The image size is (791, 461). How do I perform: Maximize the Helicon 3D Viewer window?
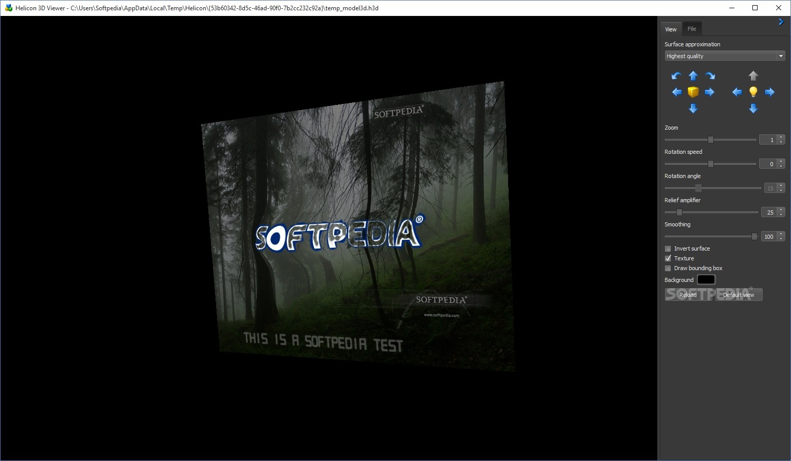pos(755,8)
